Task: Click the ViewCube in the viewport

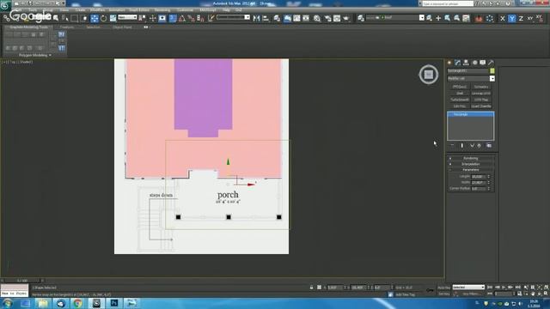Action: coord(429,75)
